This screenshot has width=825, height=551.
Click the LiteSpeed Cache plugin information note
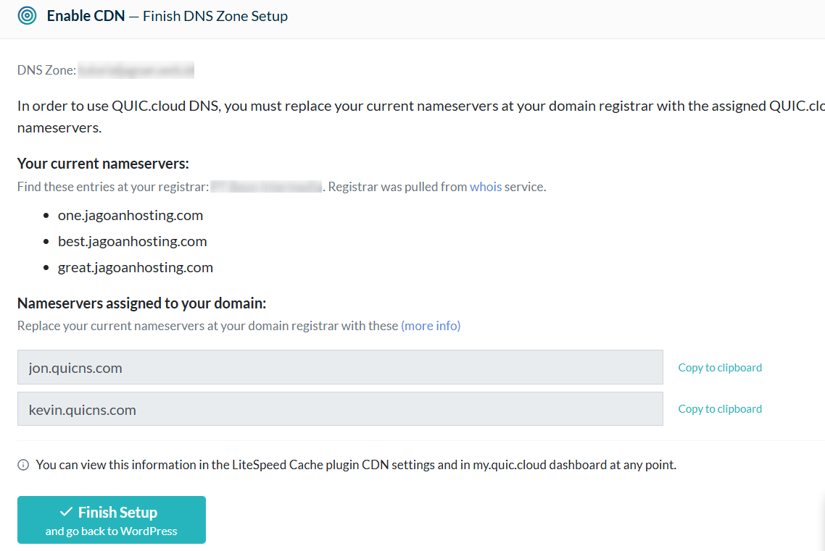[x=356, y=465]
